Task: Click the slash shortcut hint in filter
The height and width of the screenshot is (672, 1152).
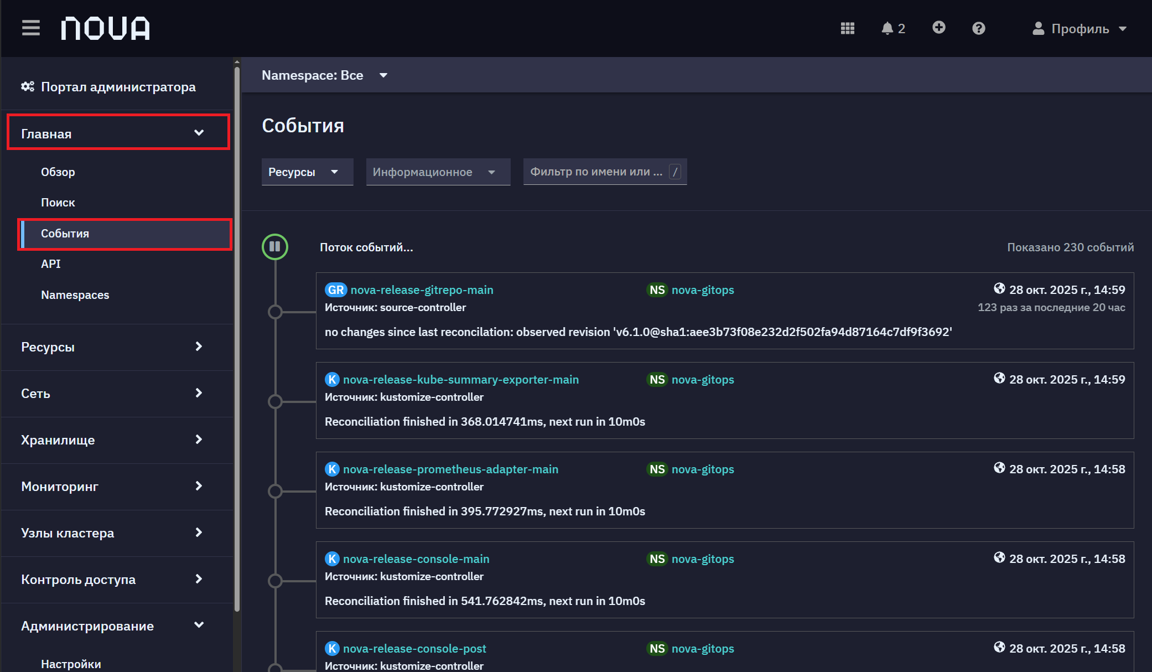Action: tap(675, 172)
